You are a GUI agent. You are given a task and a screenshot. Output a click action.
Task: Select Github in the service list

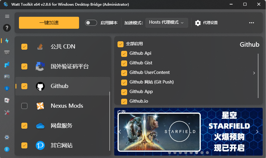(x=60, y=86)
